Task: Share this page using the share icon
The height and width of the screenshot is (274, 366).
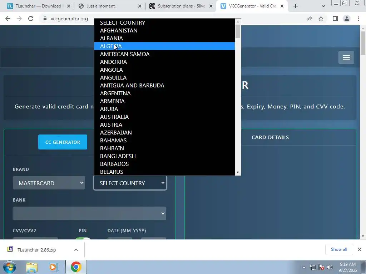Action: pos(310,19)
